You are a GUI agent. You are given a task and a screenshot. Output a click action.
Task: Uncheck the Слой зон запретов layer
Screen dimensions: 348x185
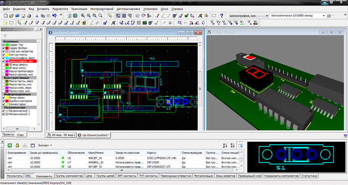coord(3,52)
